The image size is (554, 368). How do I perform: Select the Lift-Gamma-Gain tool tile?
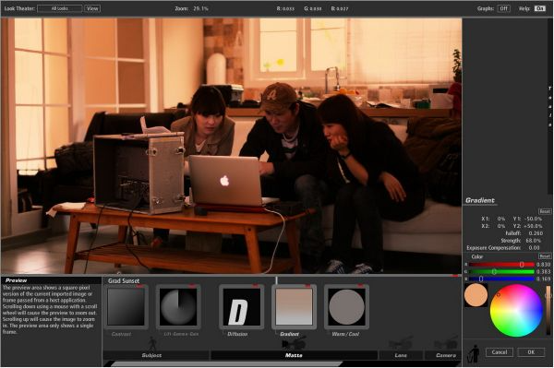[x=178, y=306]
